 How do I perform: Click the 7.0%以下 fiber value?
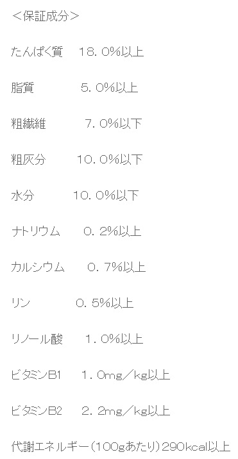coord(113,124)
